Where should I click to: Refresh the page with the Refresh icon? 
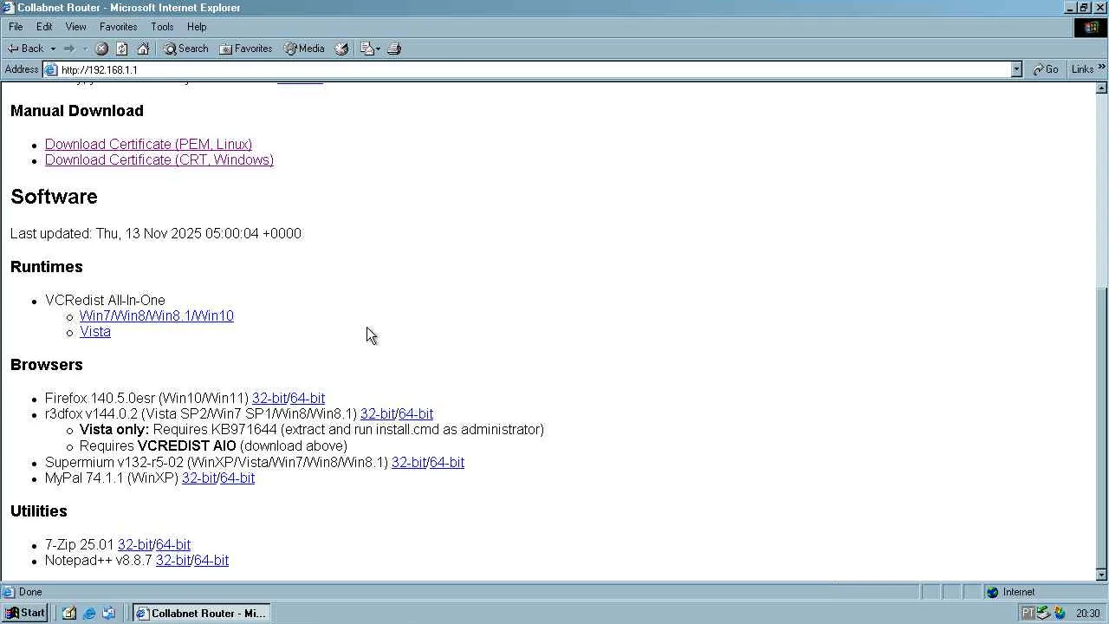pos(122,49)
